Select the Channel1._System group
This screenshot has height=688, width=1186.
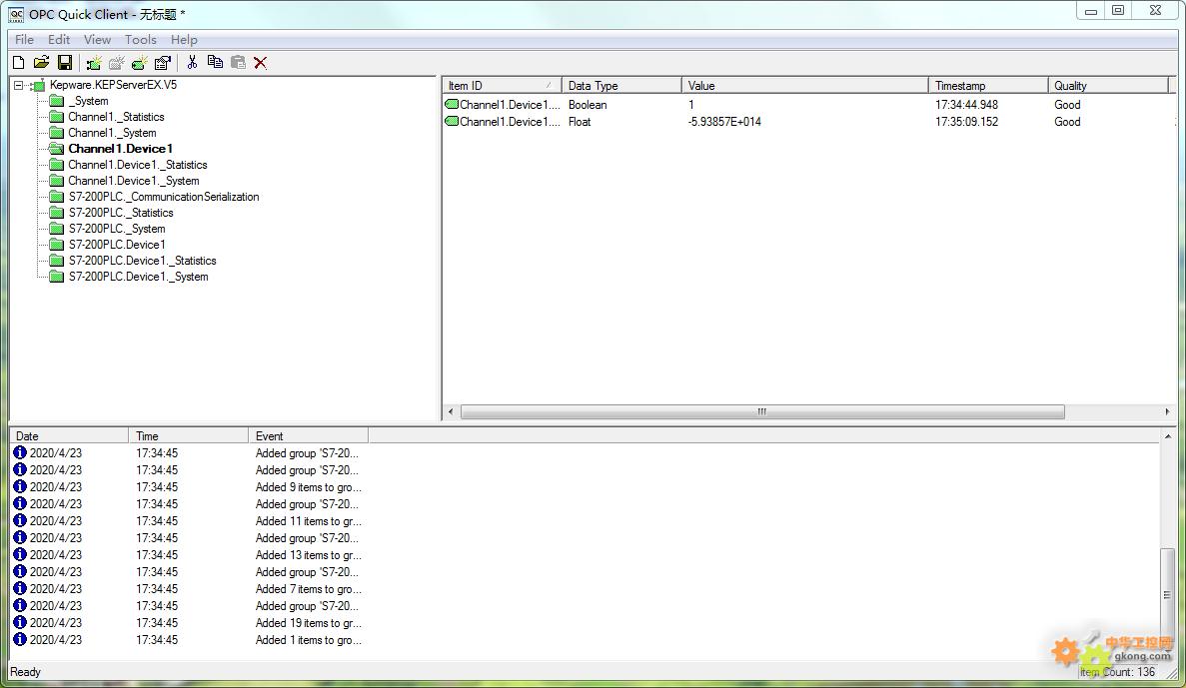pyautogui.click(x=112, y=132)
